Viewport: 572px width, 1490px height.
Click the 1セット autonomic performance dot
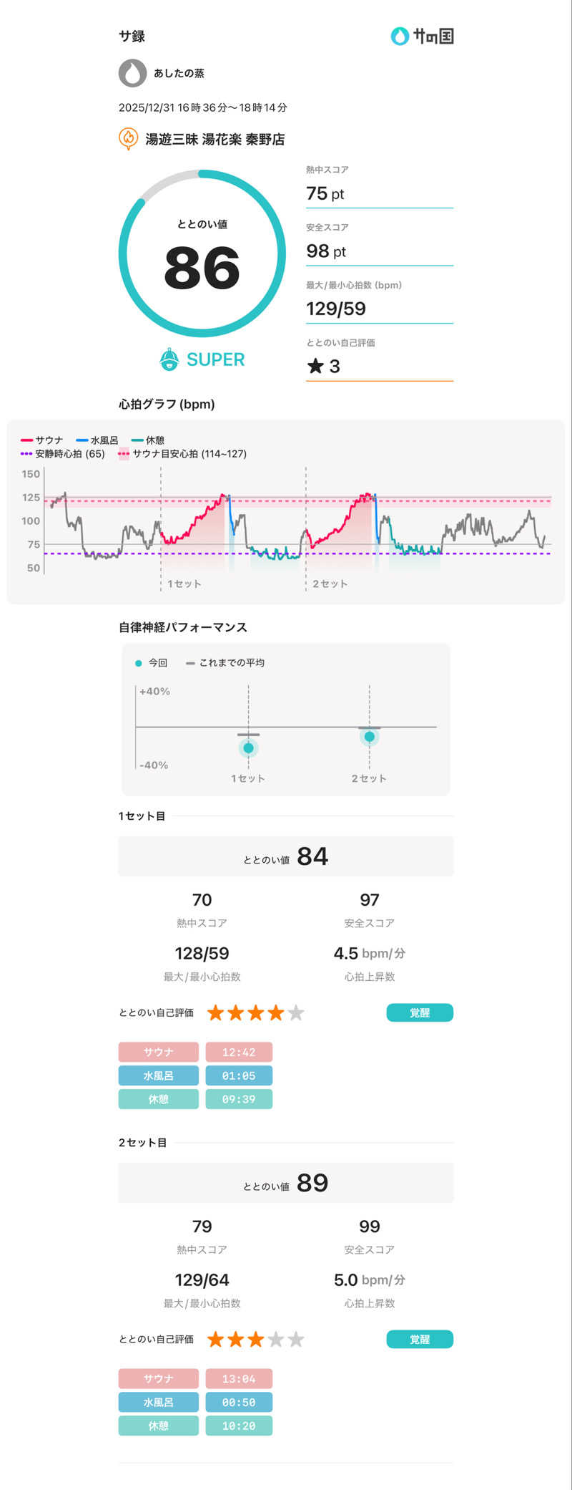[248, 748]
